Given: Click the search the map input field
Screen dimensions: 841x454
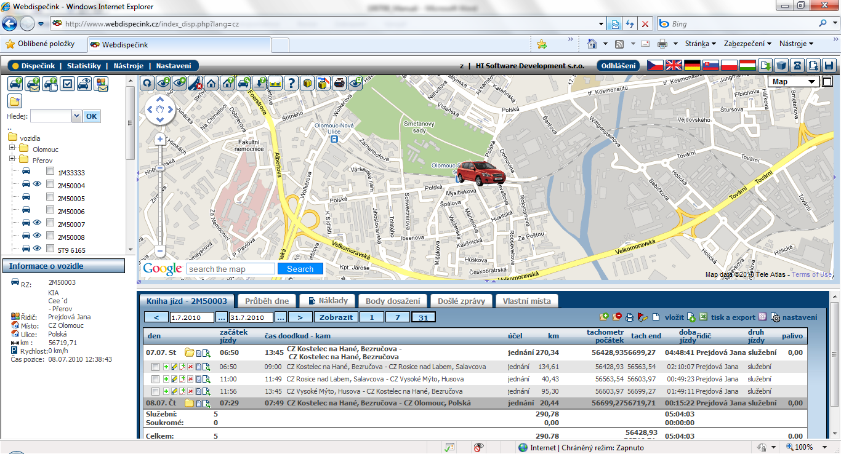Looking at the screenshot, I should coord(231,269).
